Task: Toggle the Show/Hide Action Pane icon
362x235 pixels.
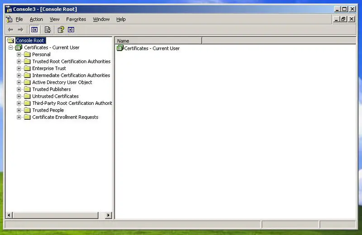Action: [x=71, y=30]
